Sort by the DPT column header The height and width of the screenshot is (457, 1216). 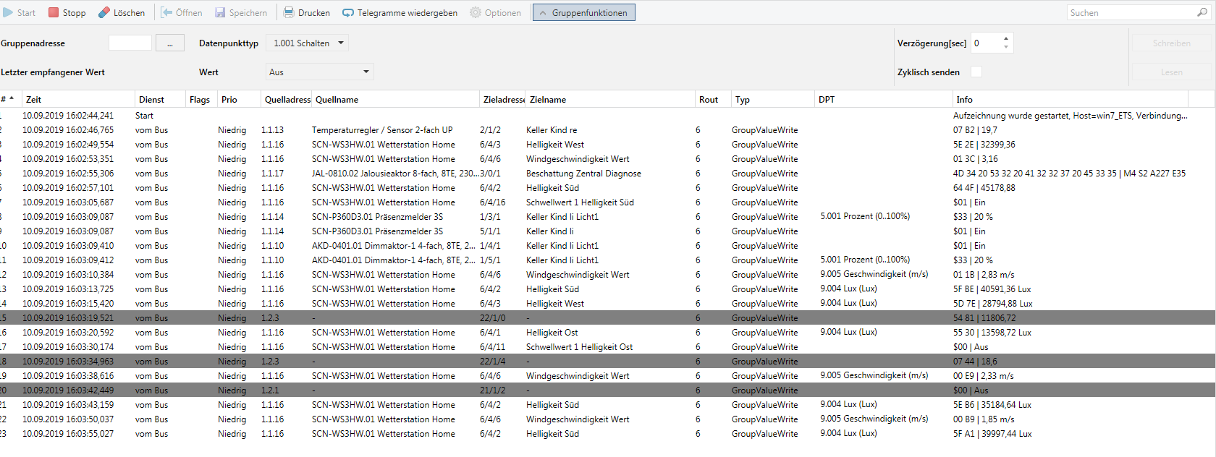click(883, 99)
